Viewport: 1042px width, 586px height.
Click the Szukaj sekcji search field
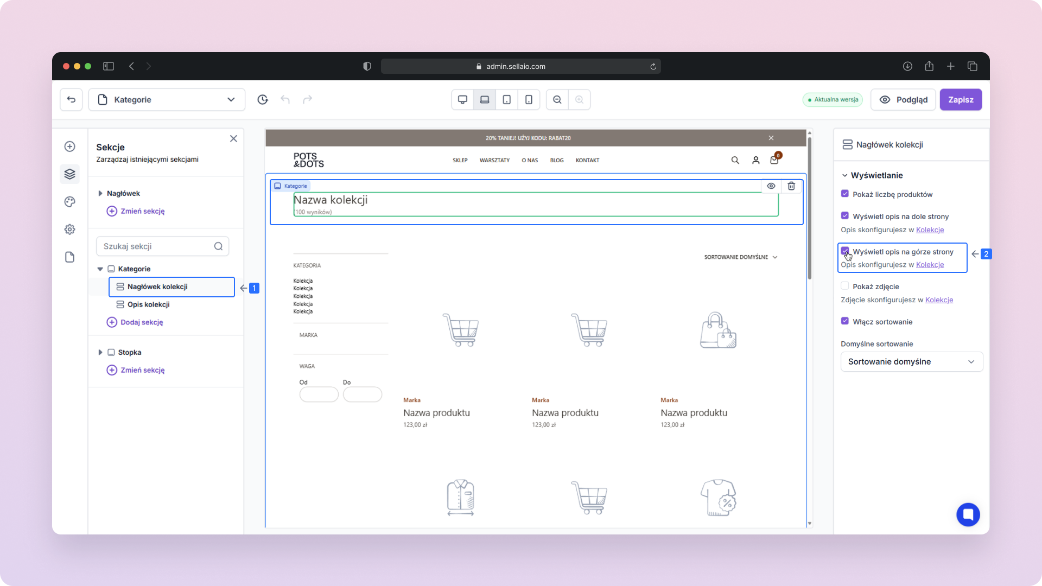click(156, 246)
